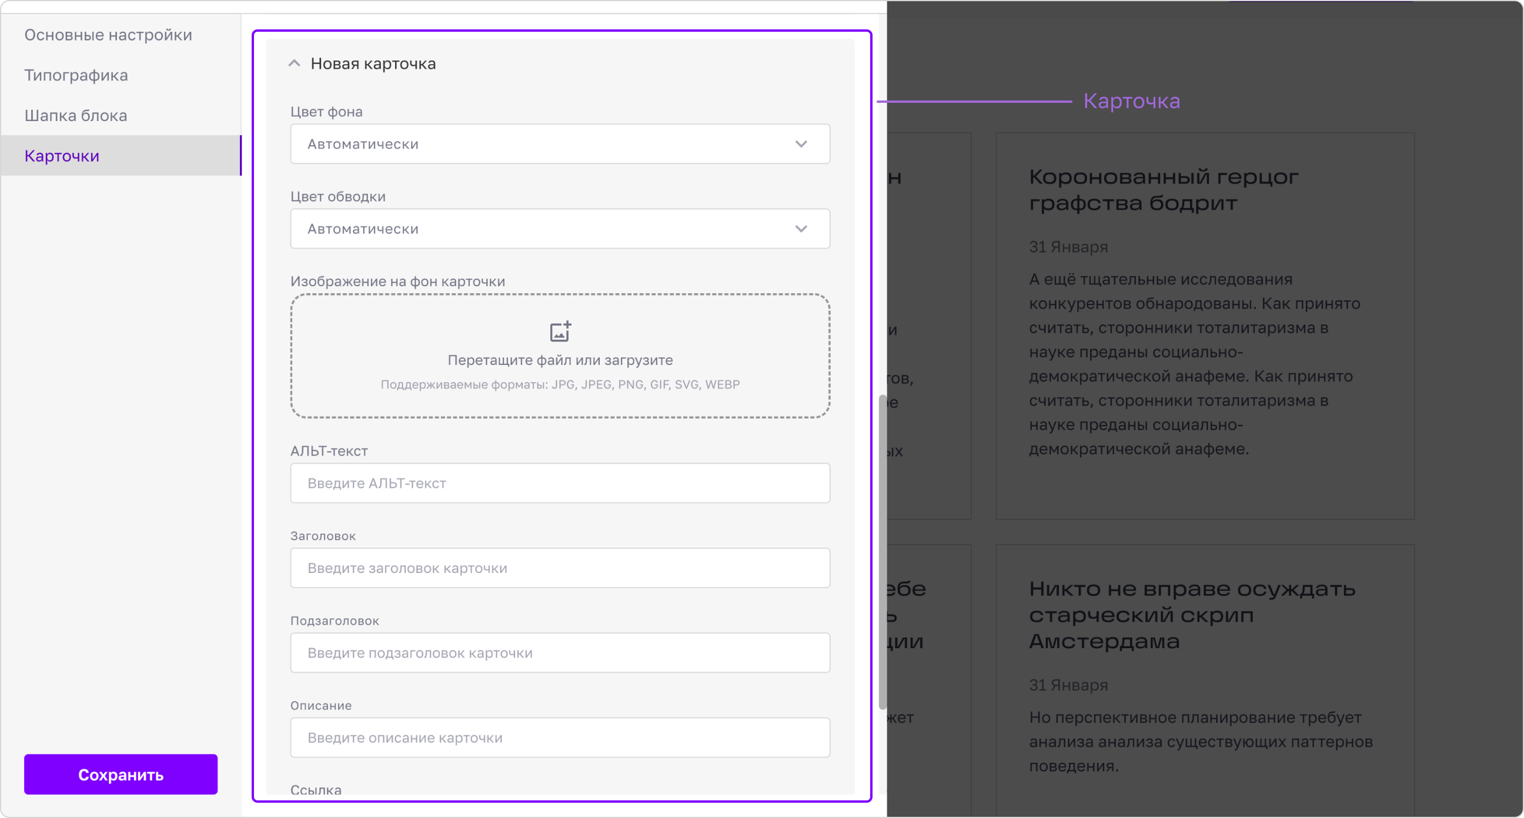
Task: Click description starting А ещё тщательные исследования
Action: click(1195, 364)
